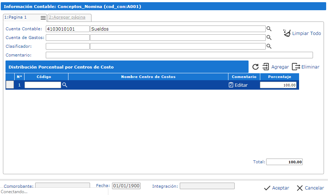Click the Cancelar X icon

coord(299,188)
